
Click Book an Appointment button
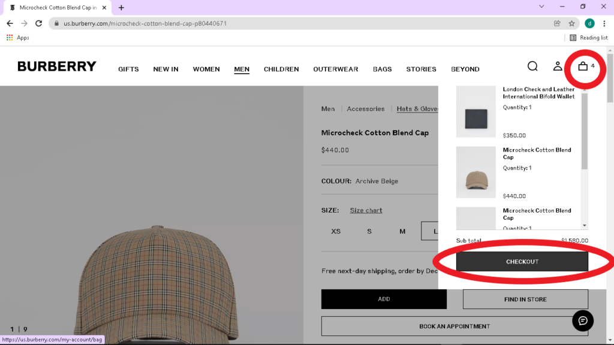pos(455,326)
